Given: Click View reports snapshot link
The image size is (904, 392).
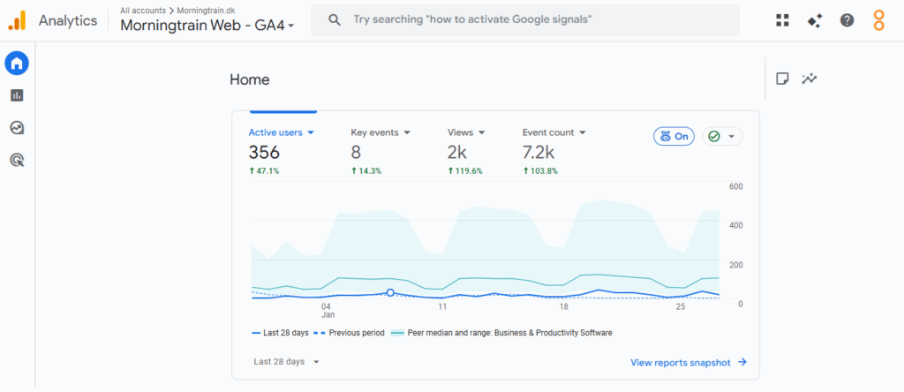Looking at the screenshot, I should tap(689, 362).
